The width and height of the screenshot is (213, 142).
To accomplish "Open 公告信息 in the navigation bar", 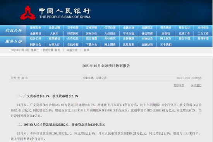I will coord(73,39).
